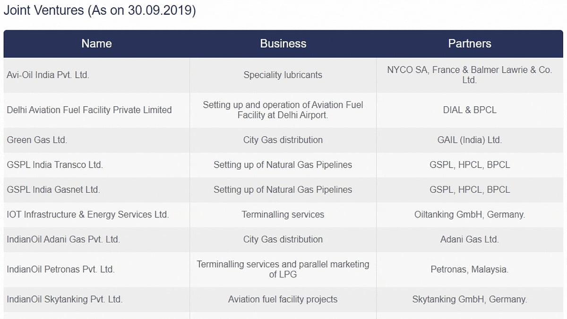
Task: Select IOT Infrastructure & Energy Services Ltd.
Action: click(87, 215)
